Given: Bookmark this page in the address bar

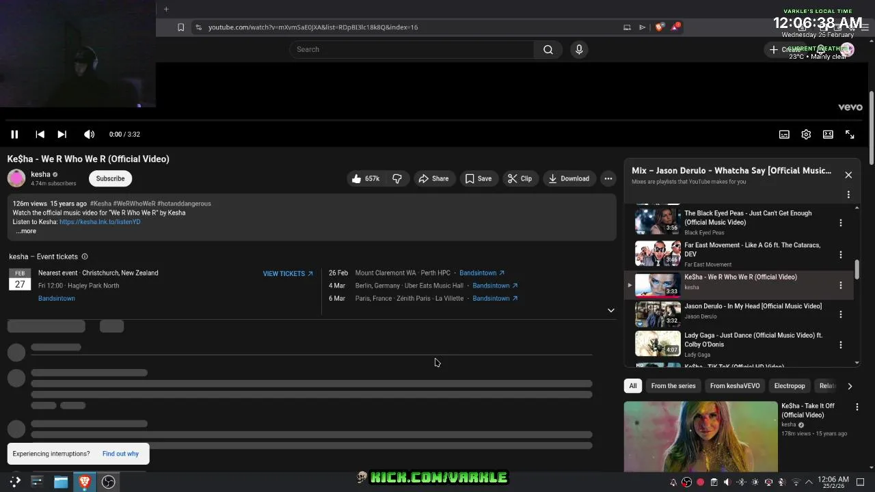Looking at the screenshot, I should point(180,27).
